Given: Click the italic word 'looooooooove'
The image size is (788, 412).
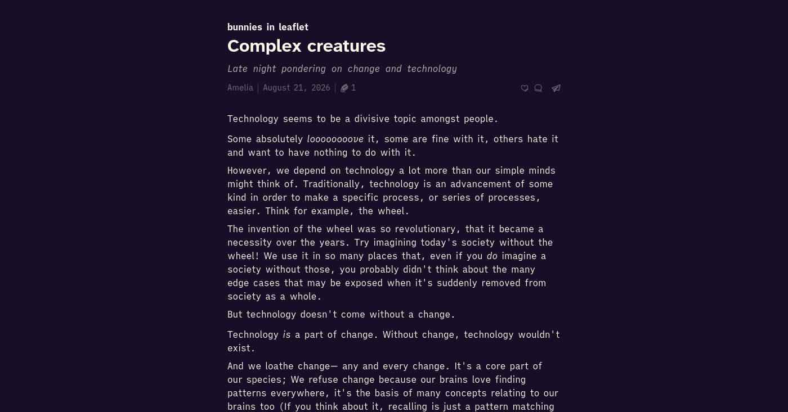Looking at the screenshot, I should pos(335,139).
